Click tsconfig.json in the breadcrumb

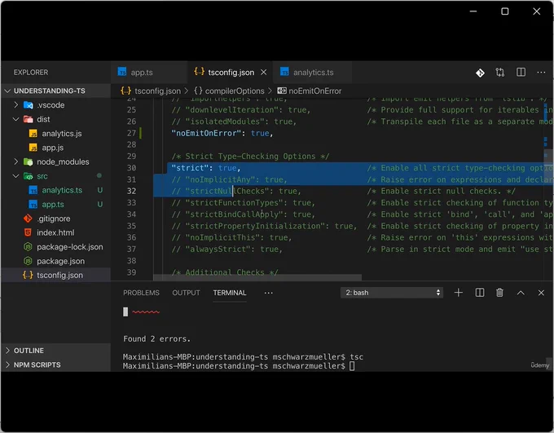click(x=157, y=91)
